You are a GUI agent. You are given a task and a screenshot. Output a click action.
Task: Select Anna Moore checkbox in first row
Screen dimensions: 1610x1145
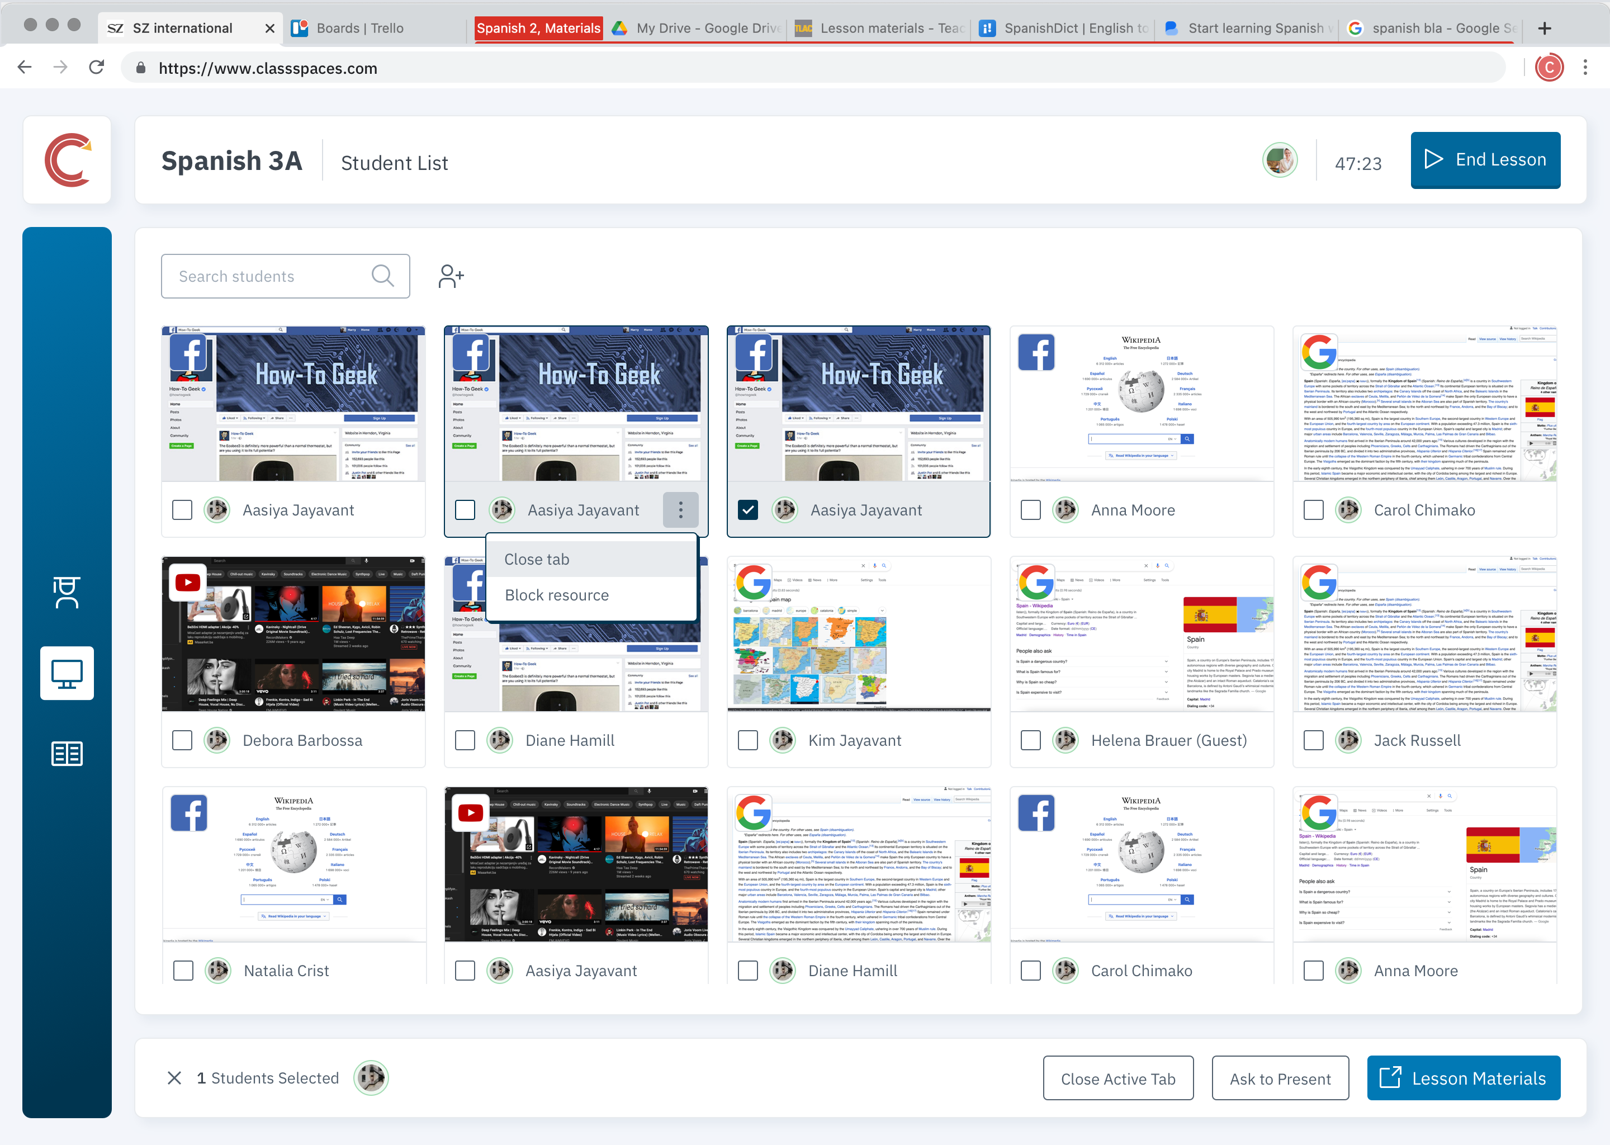click(1031, 510)
